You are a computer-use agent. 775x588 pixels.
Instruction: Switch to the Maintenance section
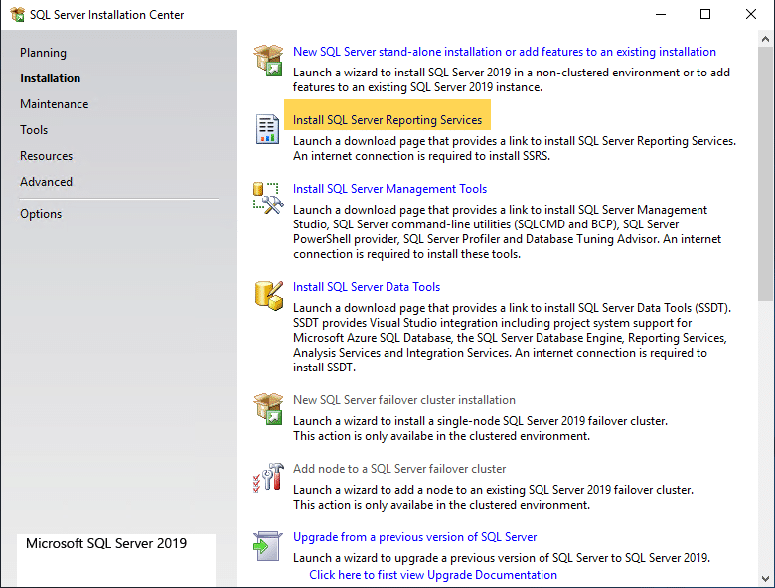coord(54,104)
